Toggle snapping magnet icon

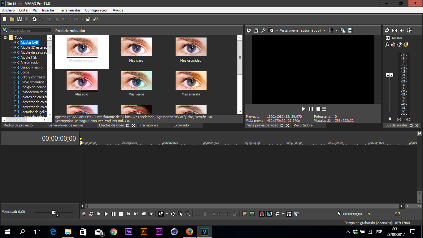tap(262, 214)
